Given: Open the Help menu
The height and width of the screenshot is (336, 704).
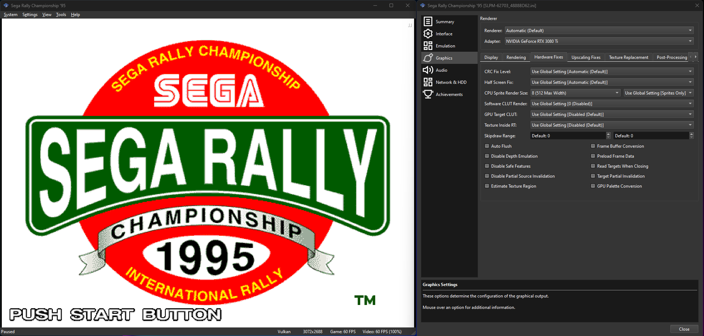Looking at the screenshot, I should [75, 15].
